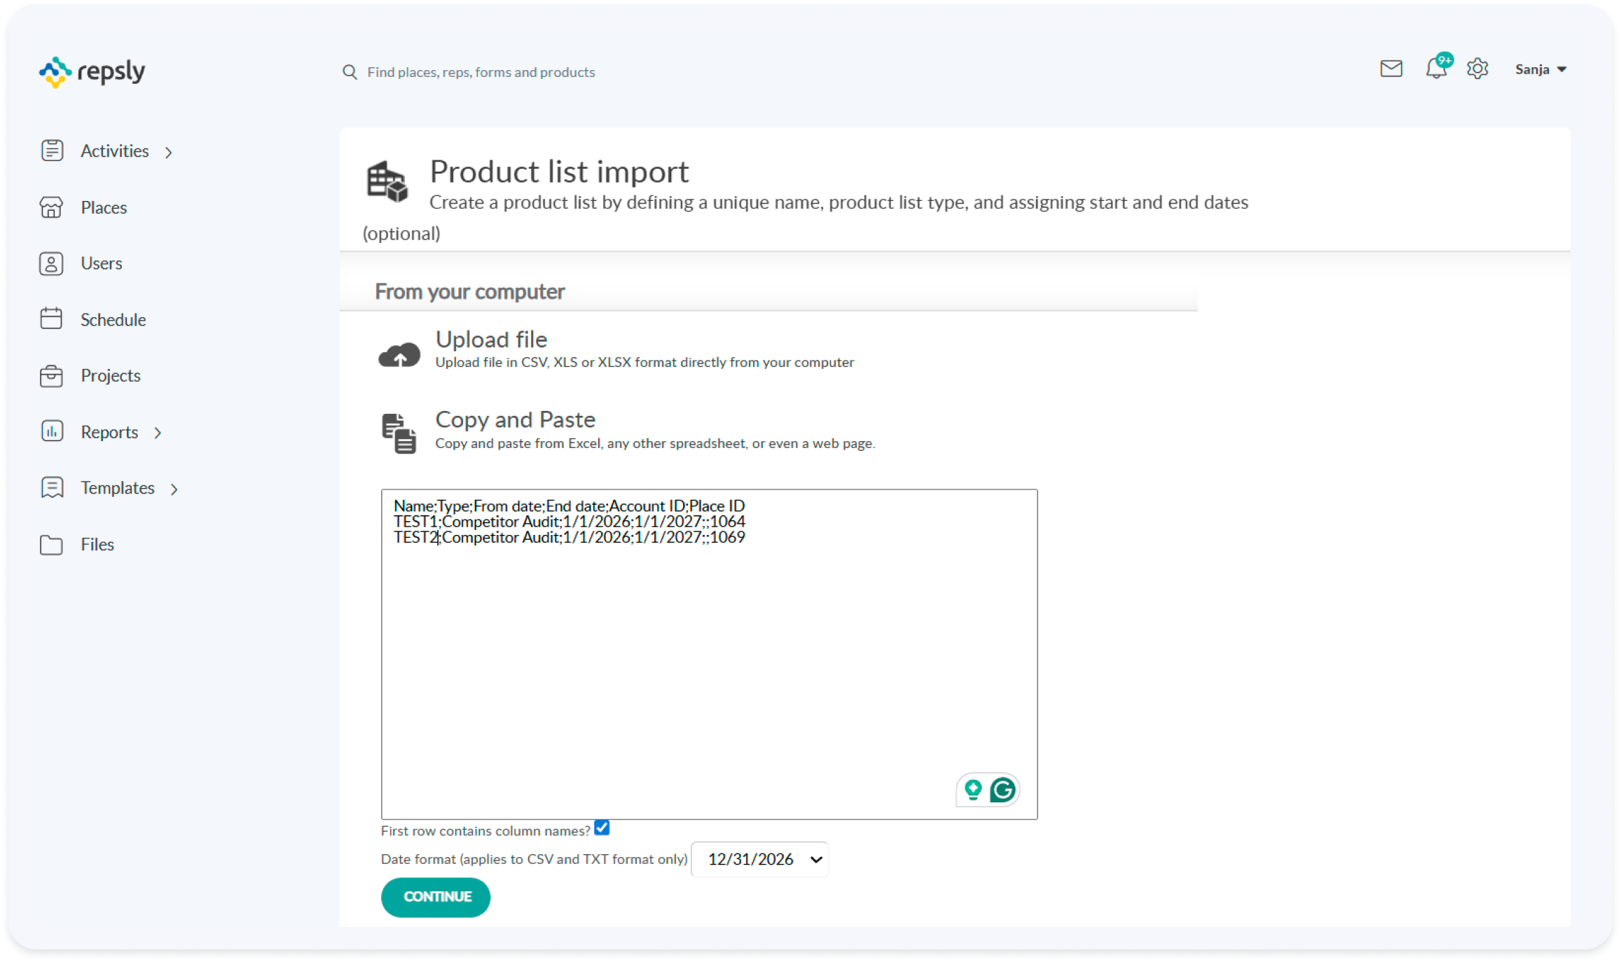
Task: Click the Grammarly G icon in textarea
Action: [x=1002, y=790]
